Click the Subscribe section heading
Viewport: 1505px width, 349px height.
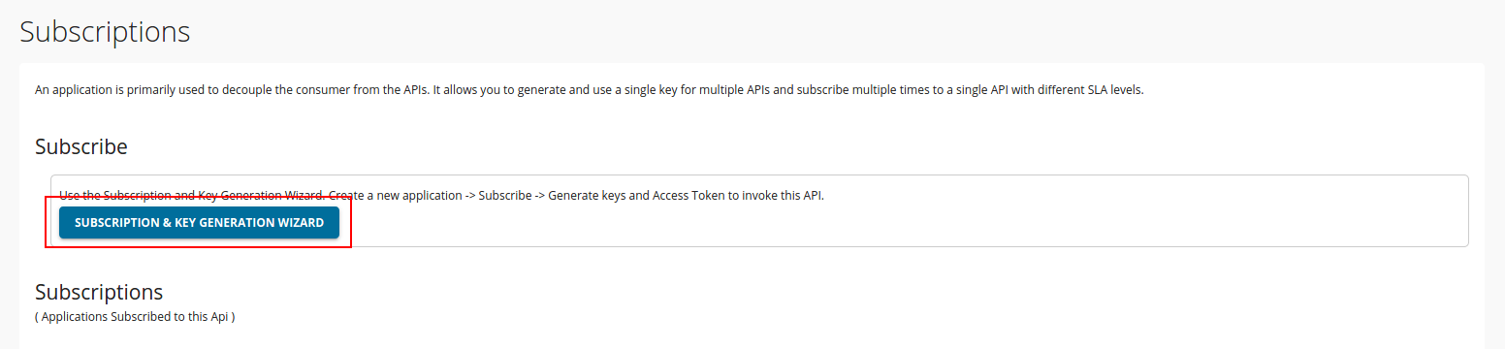[x=81, y=147]
